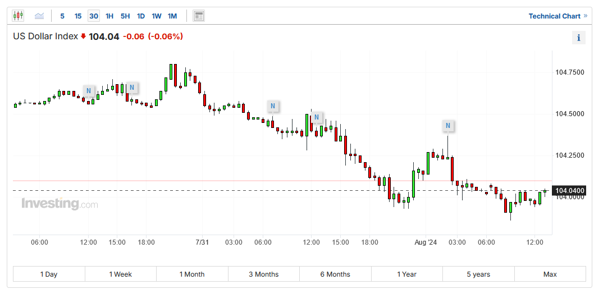The image size is (594, 289).
Task: Open the chart layout panel icon
Action: pos(198,16)
